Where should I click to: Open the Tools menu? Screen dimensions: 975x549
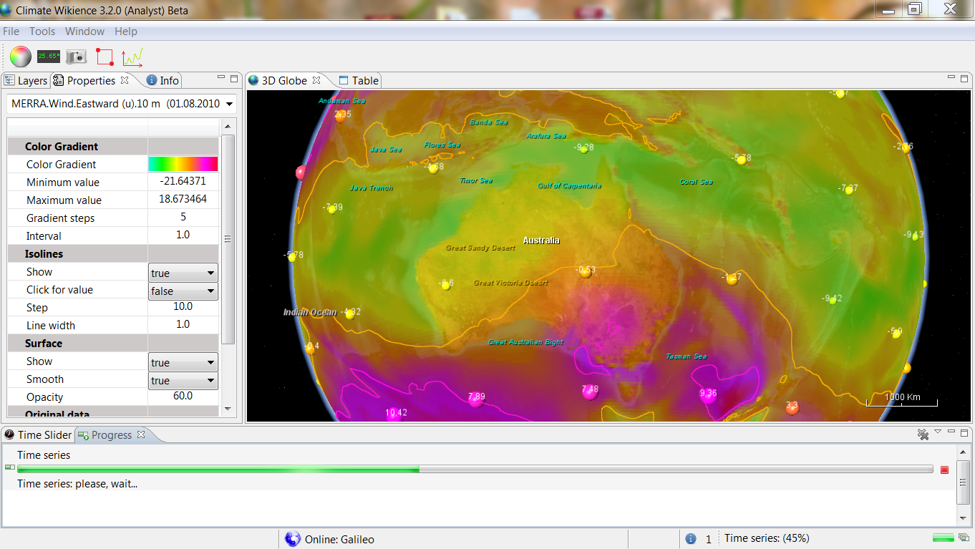click(42, 31)
